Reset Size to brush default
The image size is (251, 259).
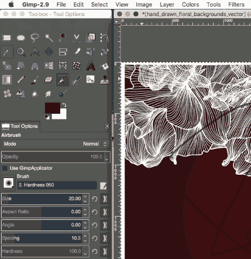[x=94, y=199]
